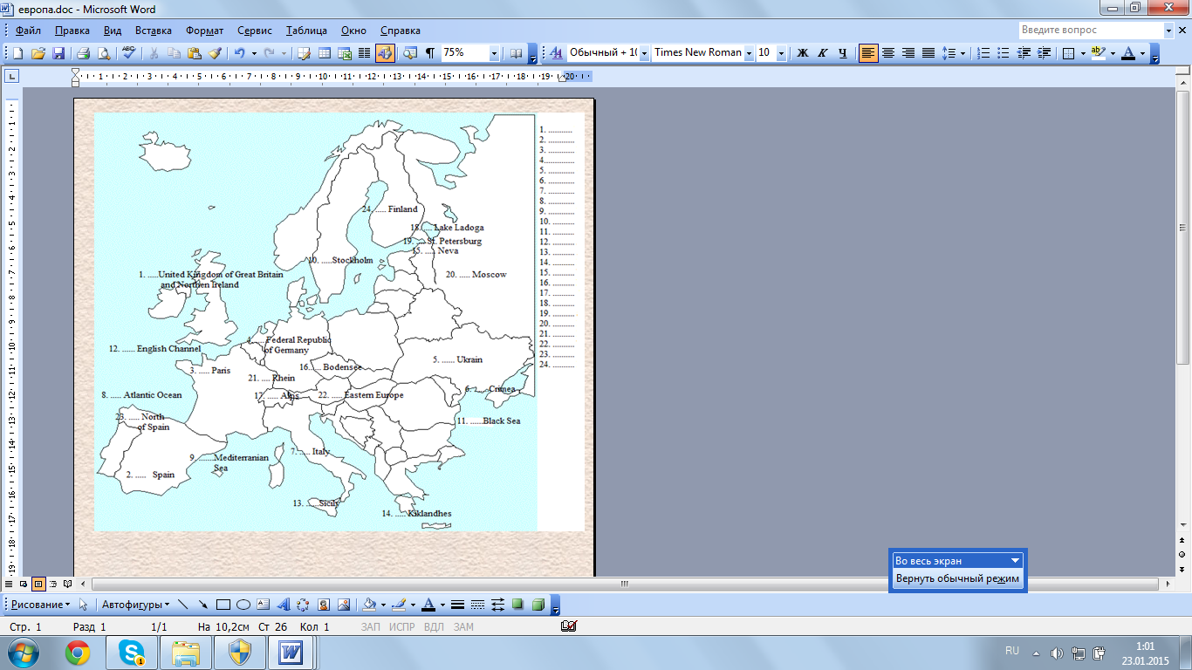Undo the last action
The height and width of the screenshot is (670, 1192).
(x=239, y=53)
